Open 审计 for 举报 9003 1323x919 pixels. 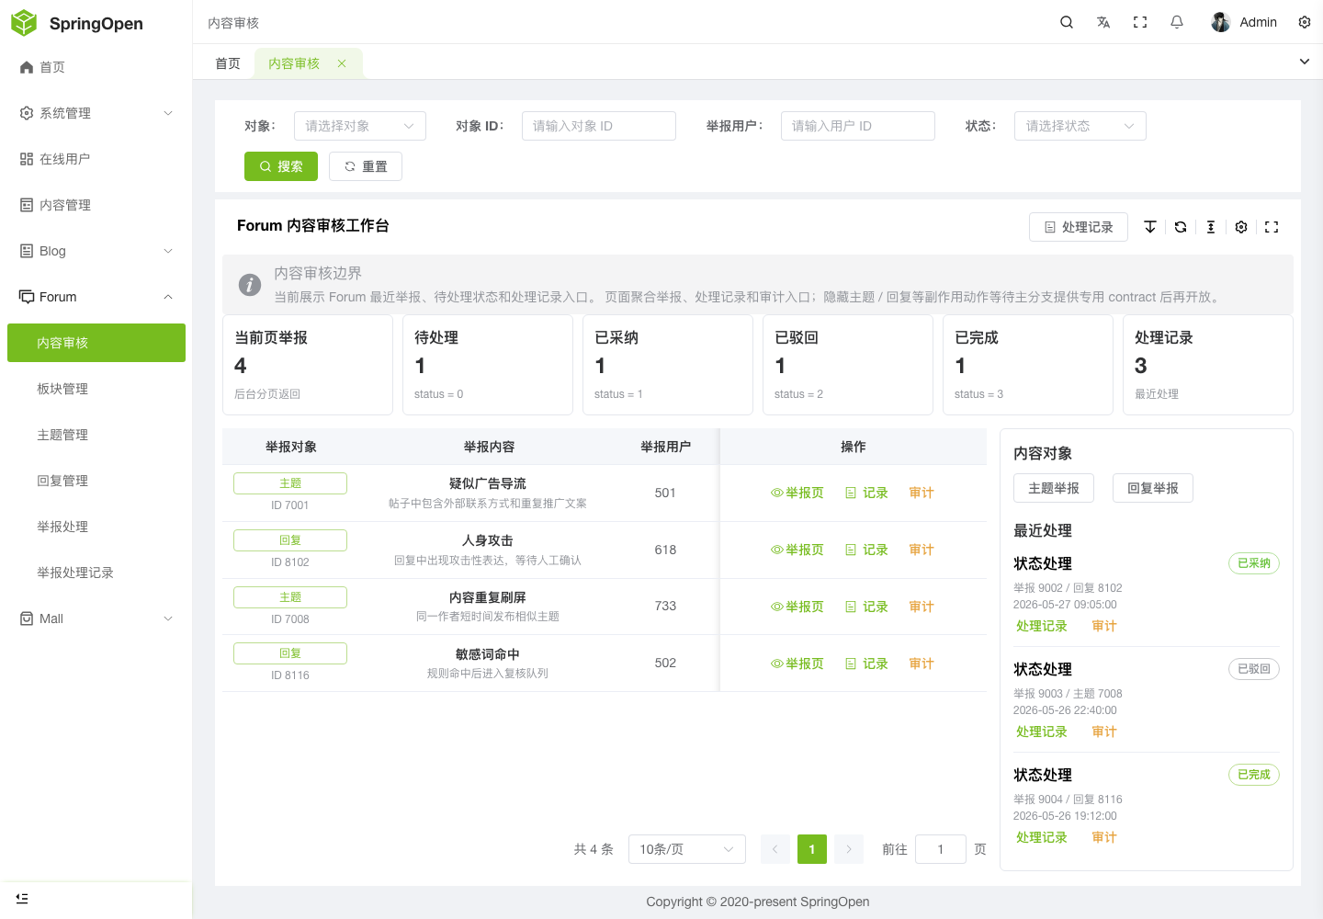[1104, 732]
